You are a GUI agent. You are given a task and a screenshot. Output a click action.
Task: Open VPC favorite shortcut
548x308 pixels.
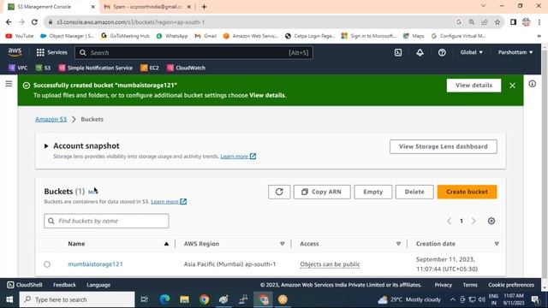pyautogui.click(x=18, y=68)
